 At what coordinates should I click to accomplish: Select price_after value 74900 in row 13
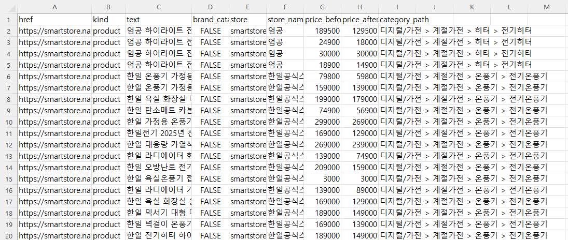pos(359,156)
